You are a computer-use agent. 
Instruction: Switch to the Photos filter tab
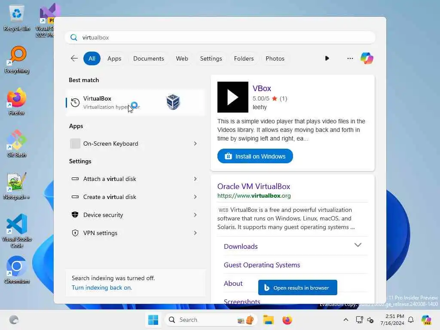click(275, 58)
